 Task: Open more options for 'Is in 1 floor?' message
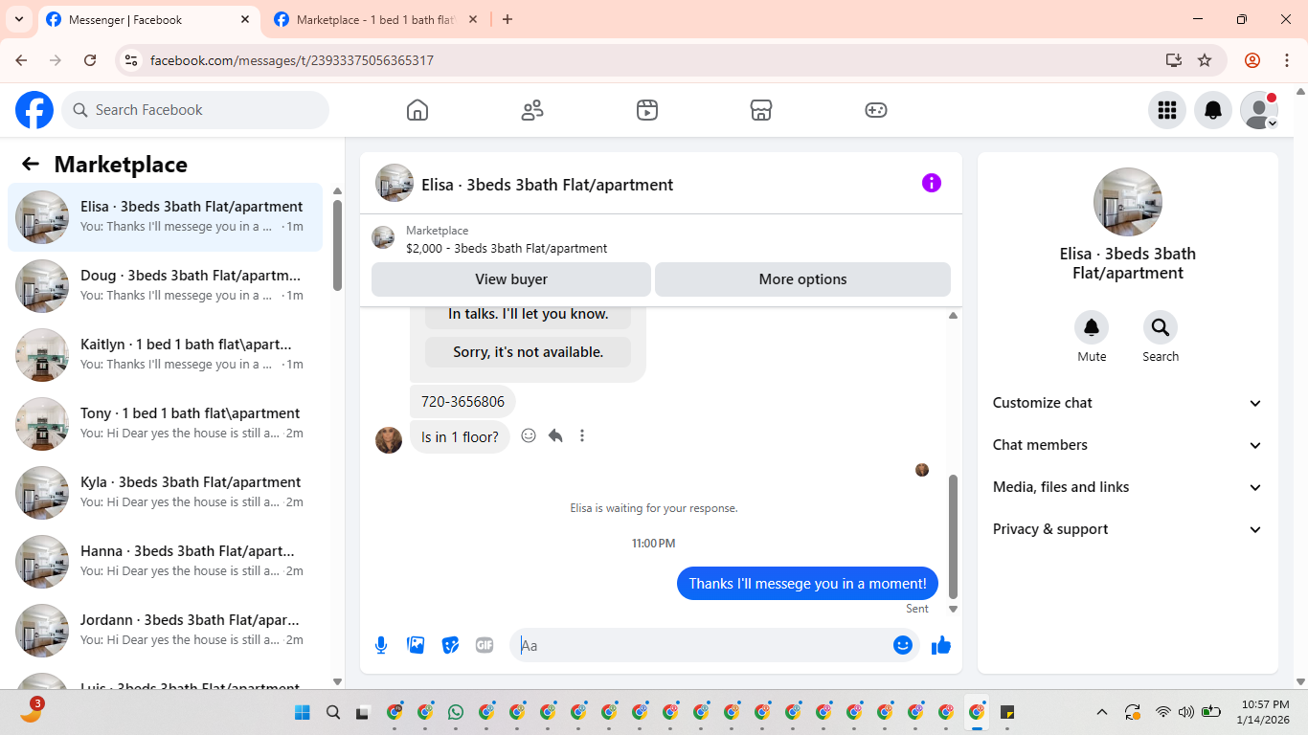pos(582,435)
